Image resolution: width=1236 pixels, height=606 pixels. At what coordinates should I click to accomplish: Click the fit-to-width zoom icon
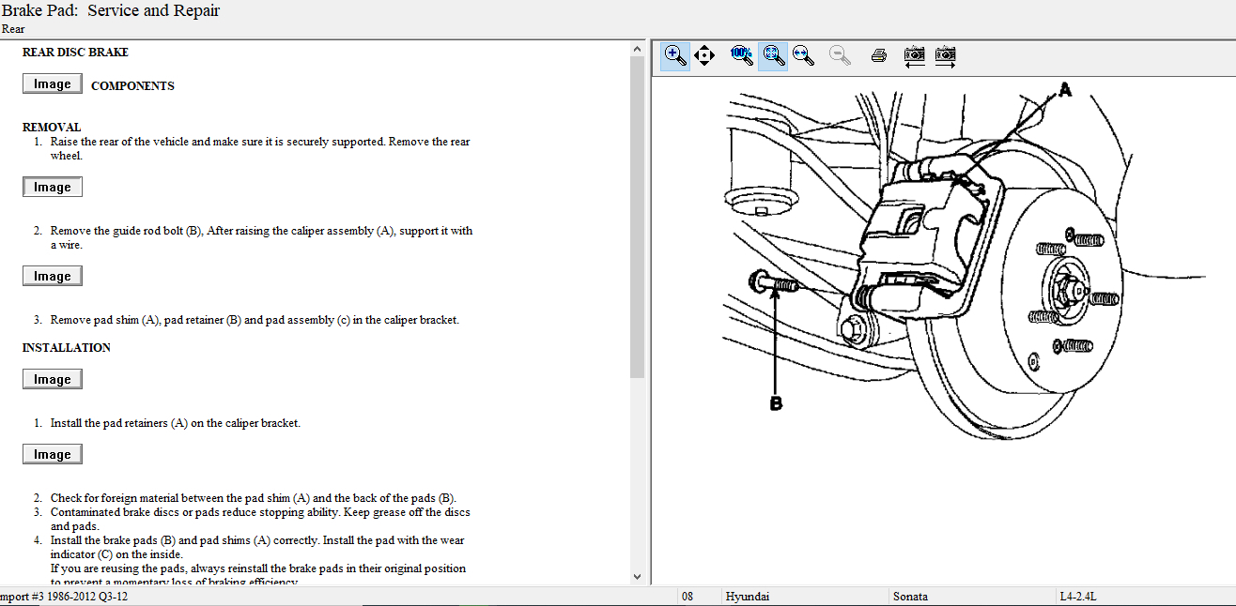coord(803,55)
